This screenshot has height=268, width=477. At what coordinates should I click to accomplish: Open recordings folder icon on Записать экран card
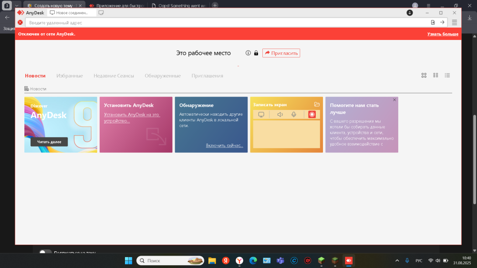[317, 104]
